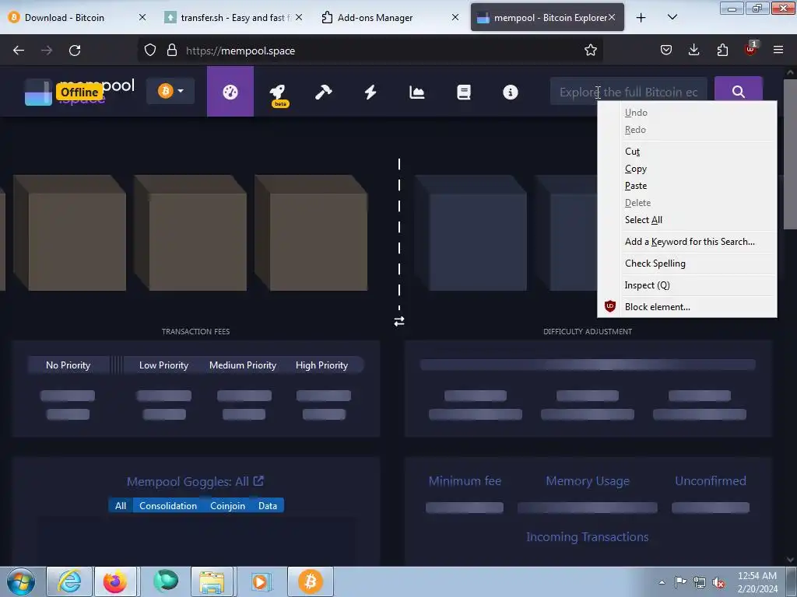Select the Consolidation goggles filter
The height and width of the screenshot is (597, 797).
(168, 505)
